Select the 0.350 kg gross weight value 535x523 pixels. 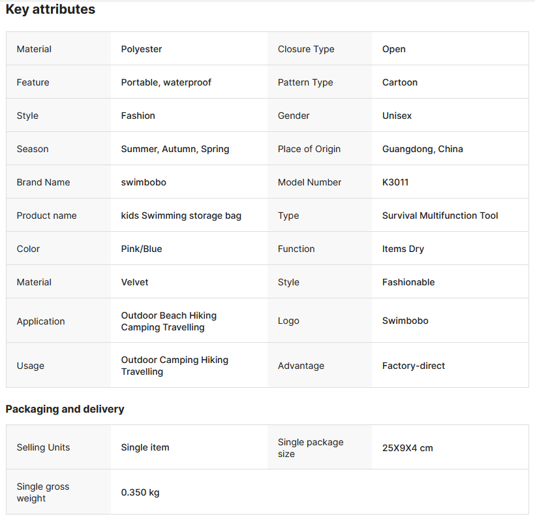click(x=140, y=492)
